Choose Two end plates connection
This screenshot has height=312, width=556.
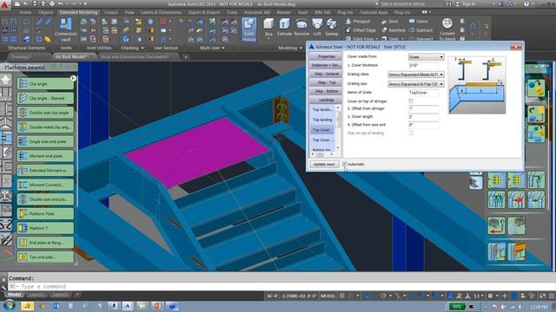(45, 257)
